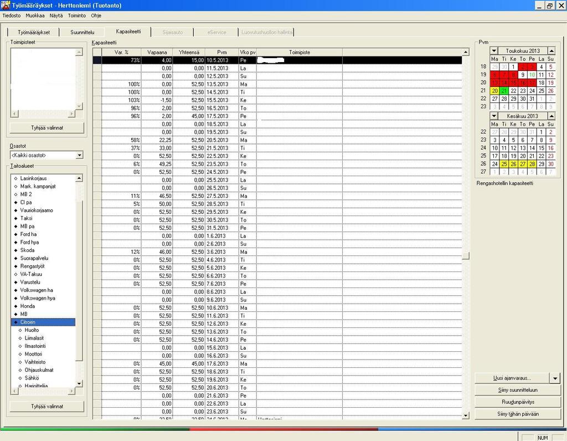567x441 pixels.
Task: Select Ford ha skill area
Action: [28, 234]
